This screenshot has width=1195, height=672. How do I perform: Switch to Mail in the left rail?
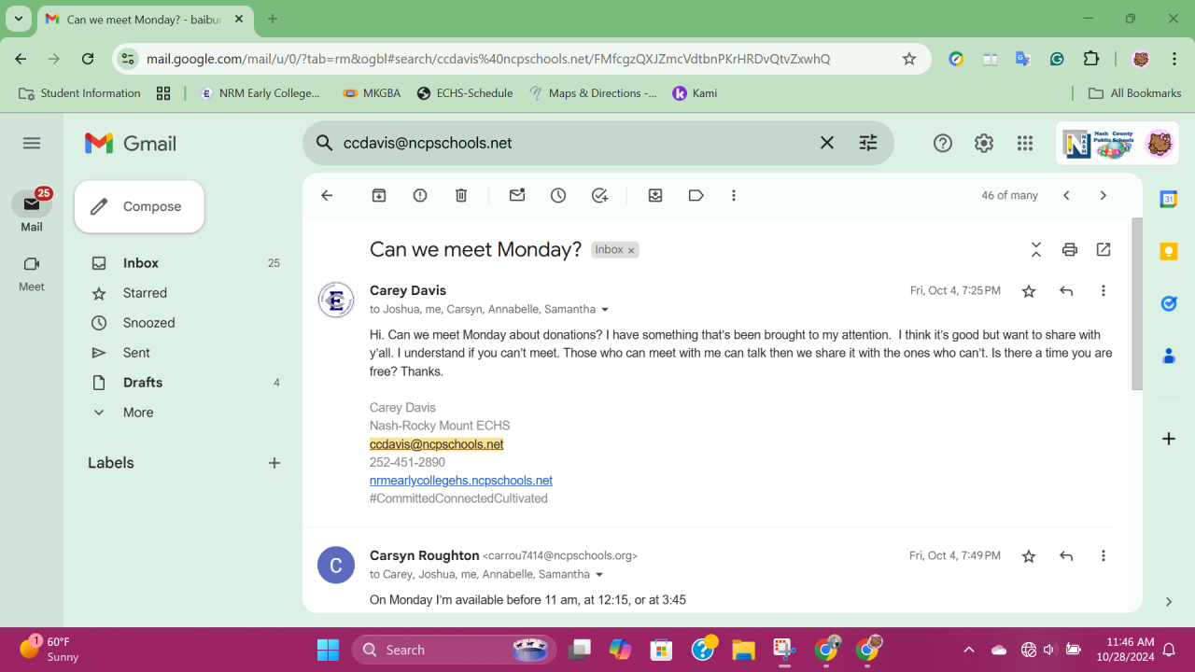pos(32,212)
